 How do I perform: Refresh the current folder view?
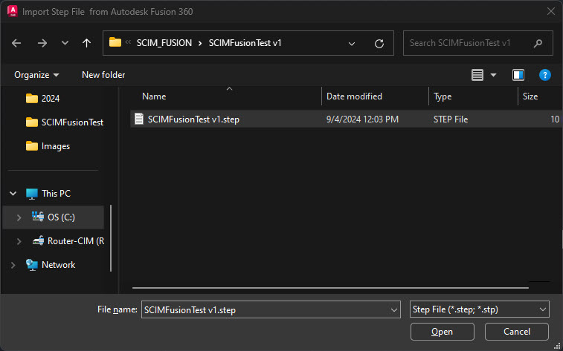click(x=379, y=43)
